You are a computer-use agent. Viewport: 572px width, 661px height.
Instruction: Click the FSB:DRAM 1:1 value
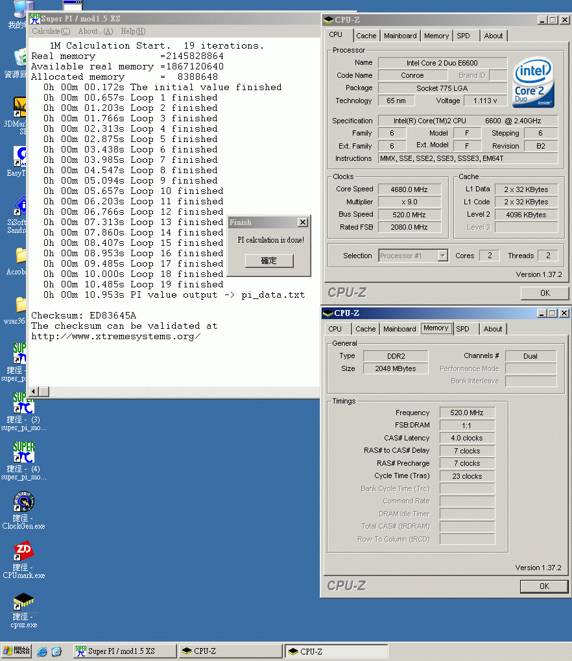[x=467, y=426]
